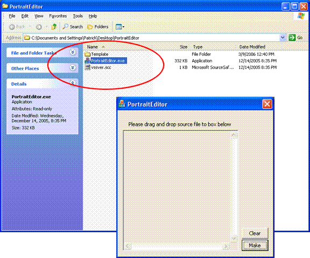Open the Tools menu
The height and width of the screenshot is (258, 310).
(77, 16)
